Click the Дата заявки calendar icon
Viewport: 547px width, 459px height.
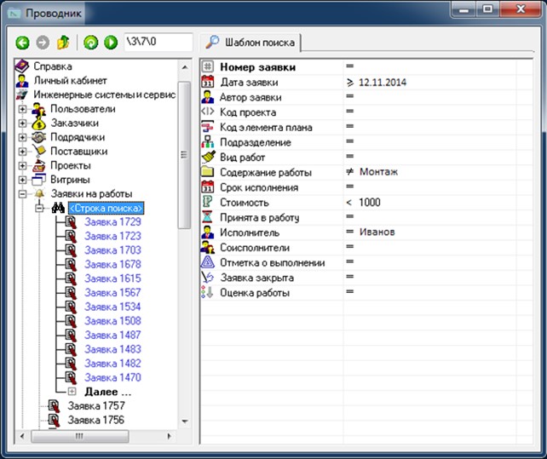[208, 82]
